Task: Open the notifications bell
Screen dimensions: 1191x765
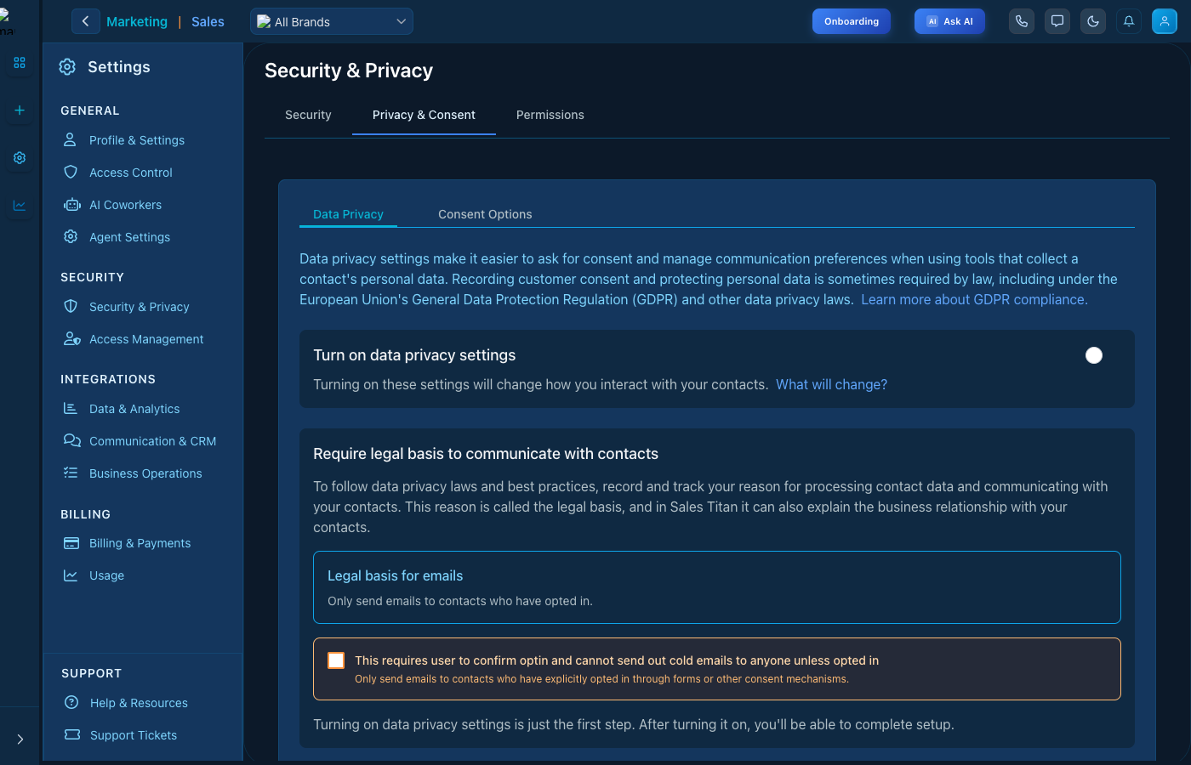Action: [1129, 21]
